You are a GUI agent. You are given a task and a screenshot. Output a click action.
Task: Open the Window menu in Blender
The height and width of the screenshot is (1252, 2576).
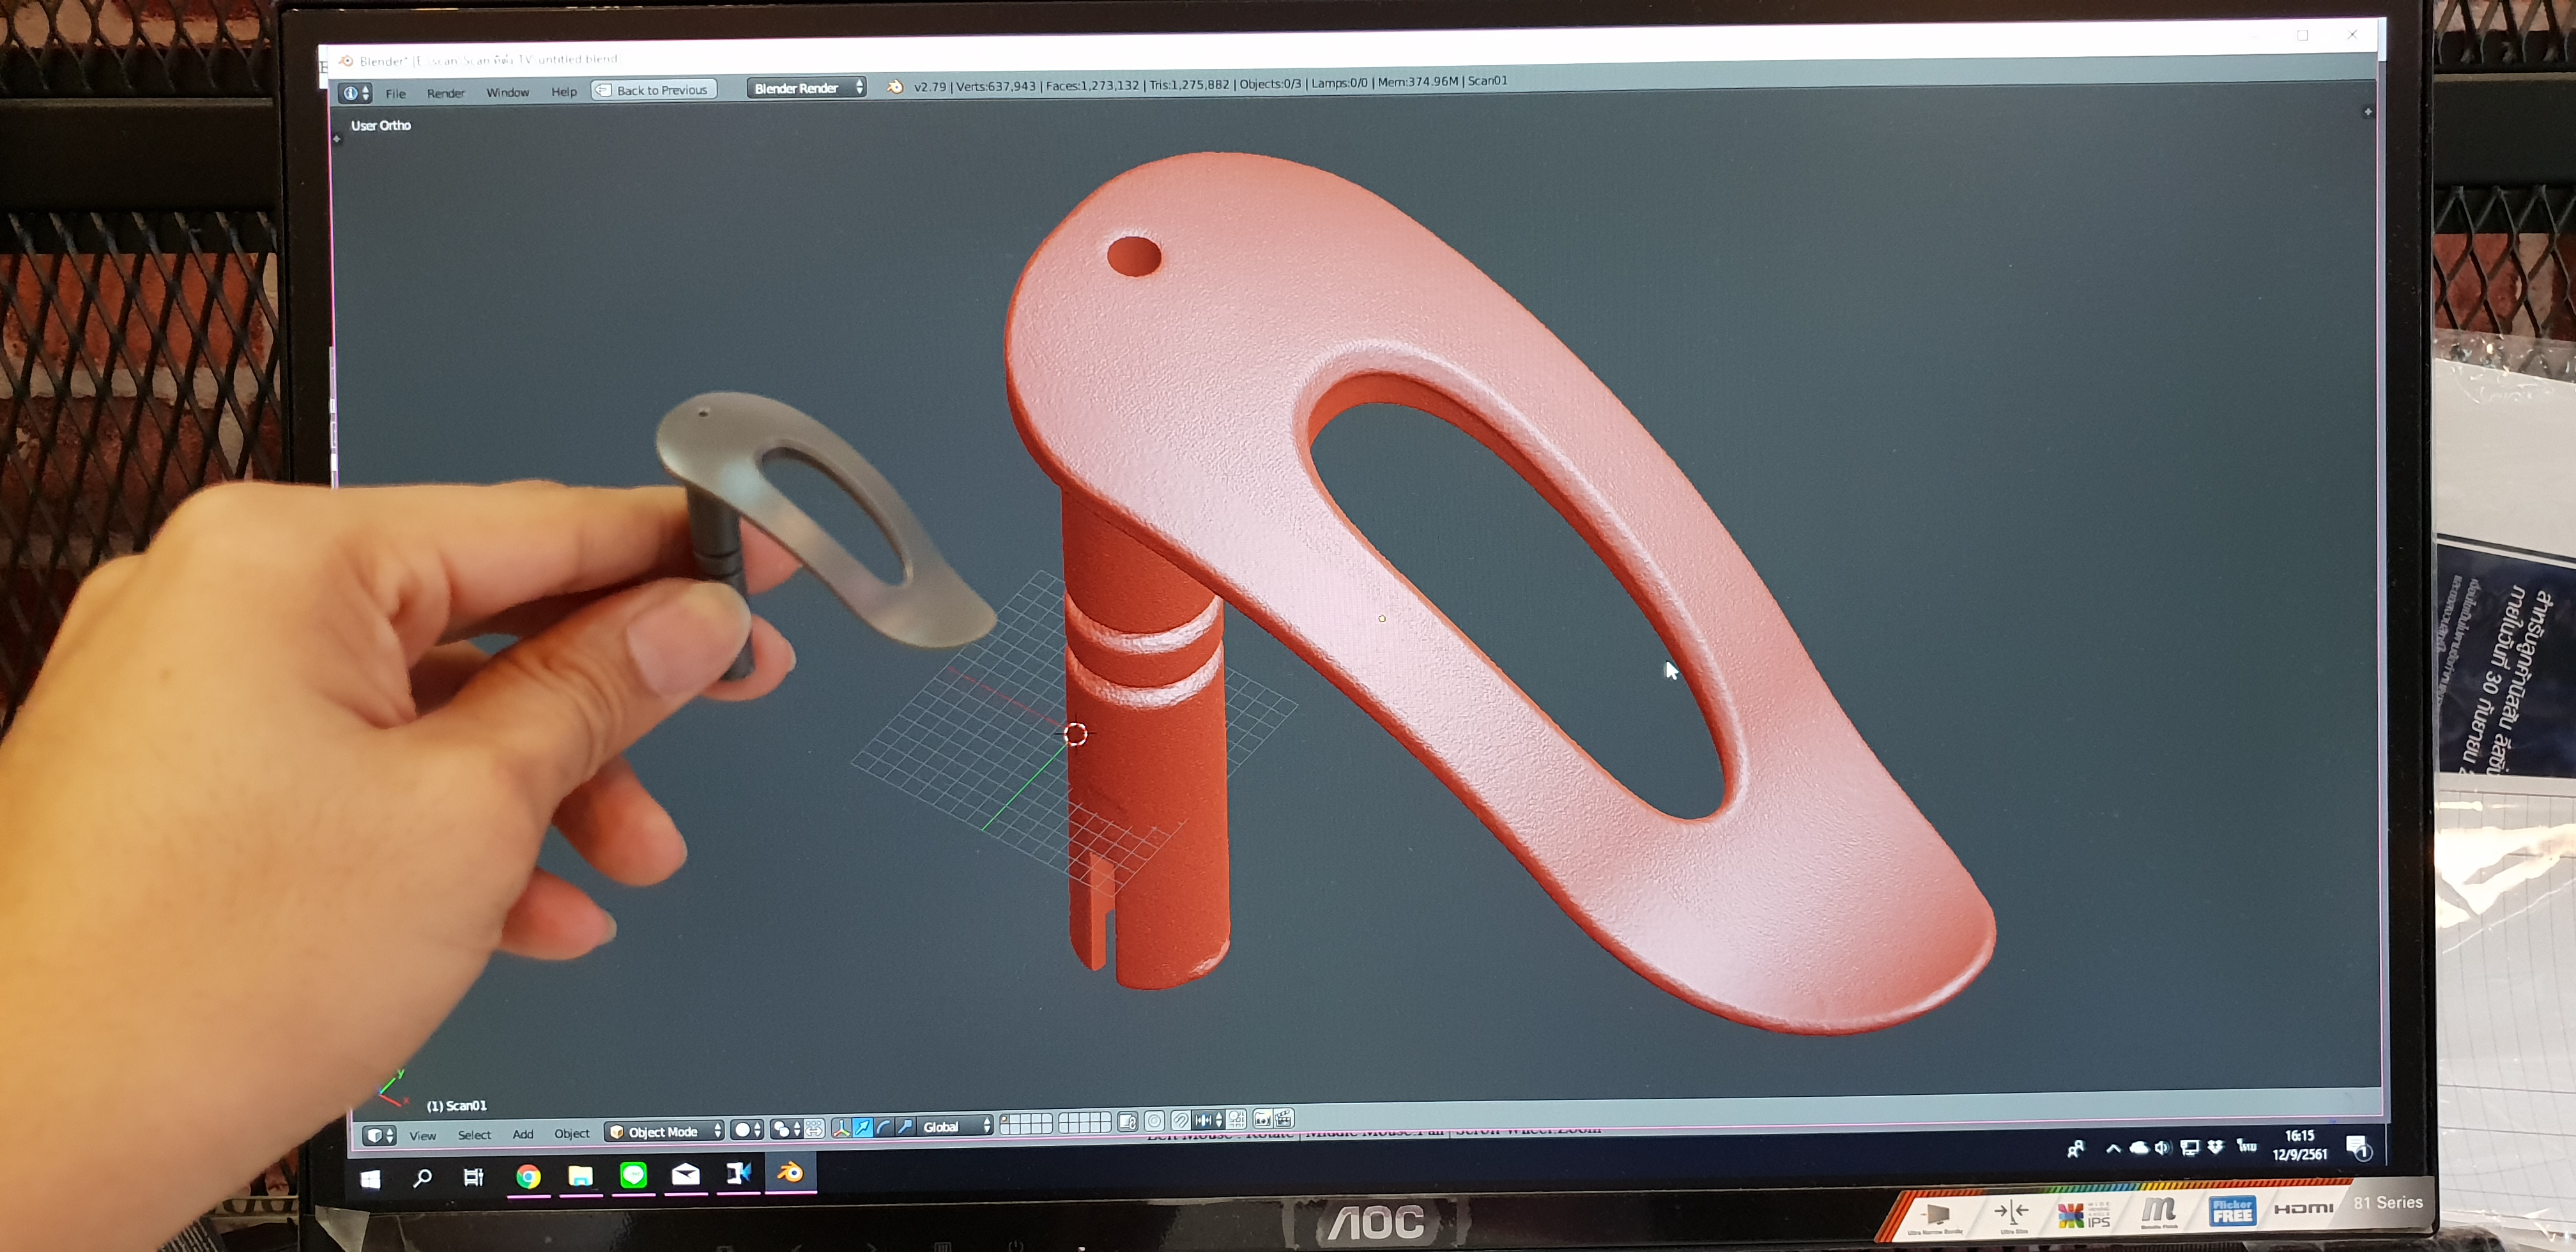[x=507, y=92]
